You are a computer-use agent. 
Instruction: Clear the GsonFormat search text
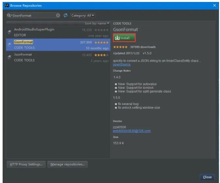(x=58, y=15)
